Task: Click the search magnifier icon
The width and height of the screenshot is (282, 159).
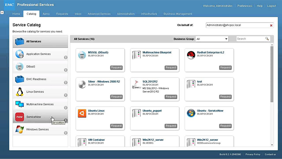Action: point(267,39)
